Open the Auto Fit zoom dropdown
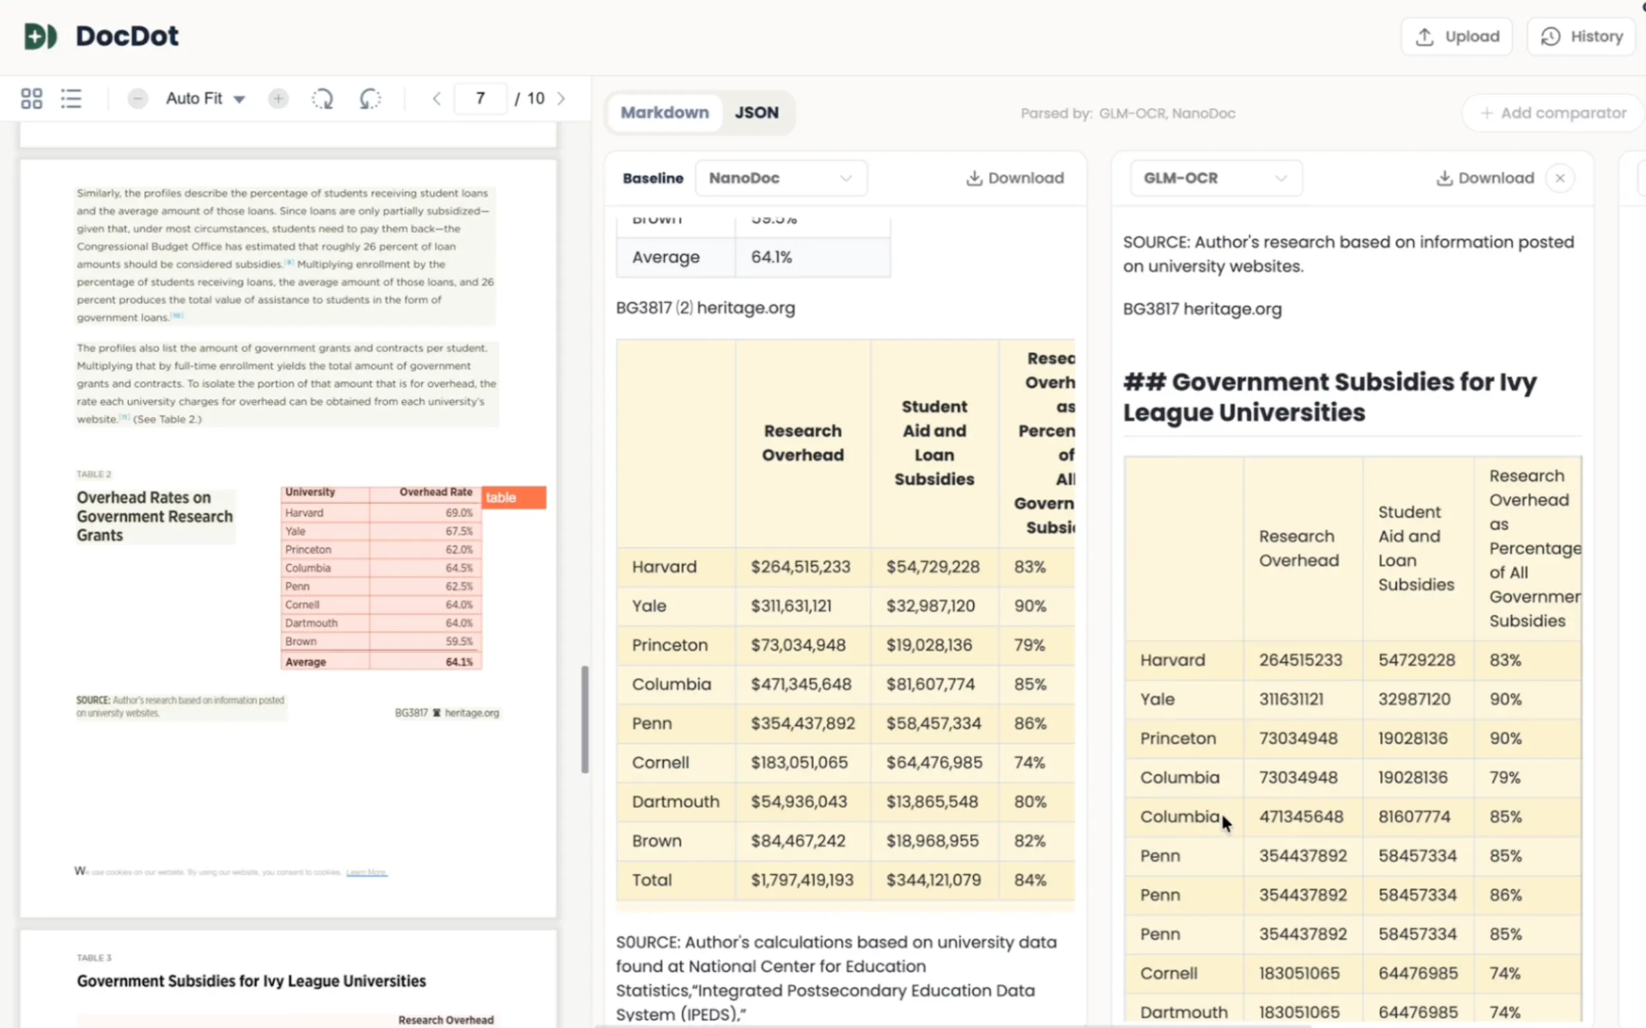The width and height of the screenshot is (1646, 1028). [205, 98]
